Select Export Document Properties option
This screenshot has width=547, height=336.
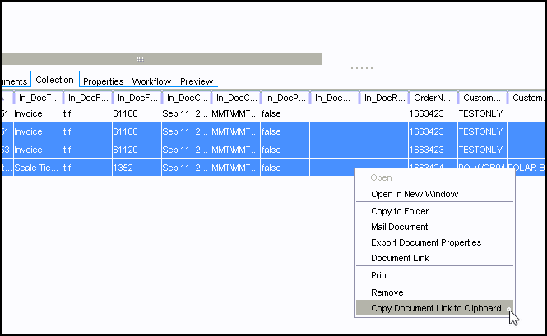point(425,242)
